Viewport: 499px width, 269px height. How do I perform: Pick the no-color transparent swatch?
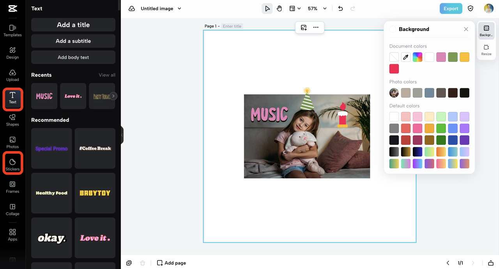394,57
